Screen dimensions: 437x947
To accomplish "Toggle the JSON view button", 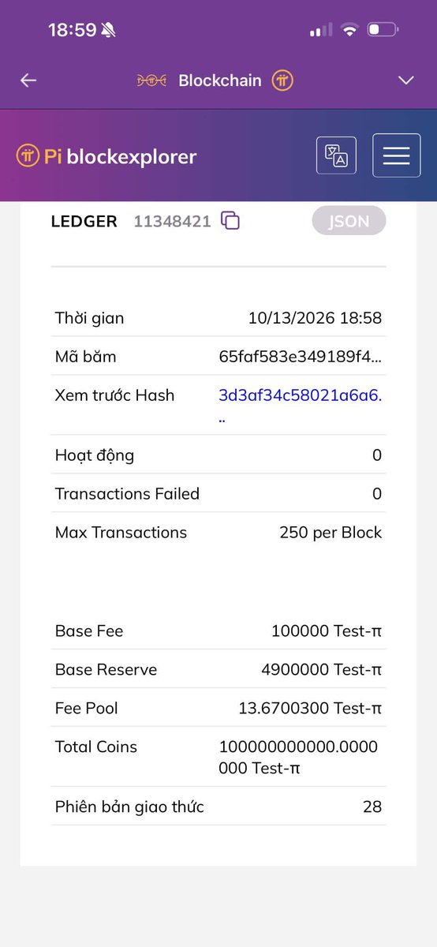I will coord(349,221).
